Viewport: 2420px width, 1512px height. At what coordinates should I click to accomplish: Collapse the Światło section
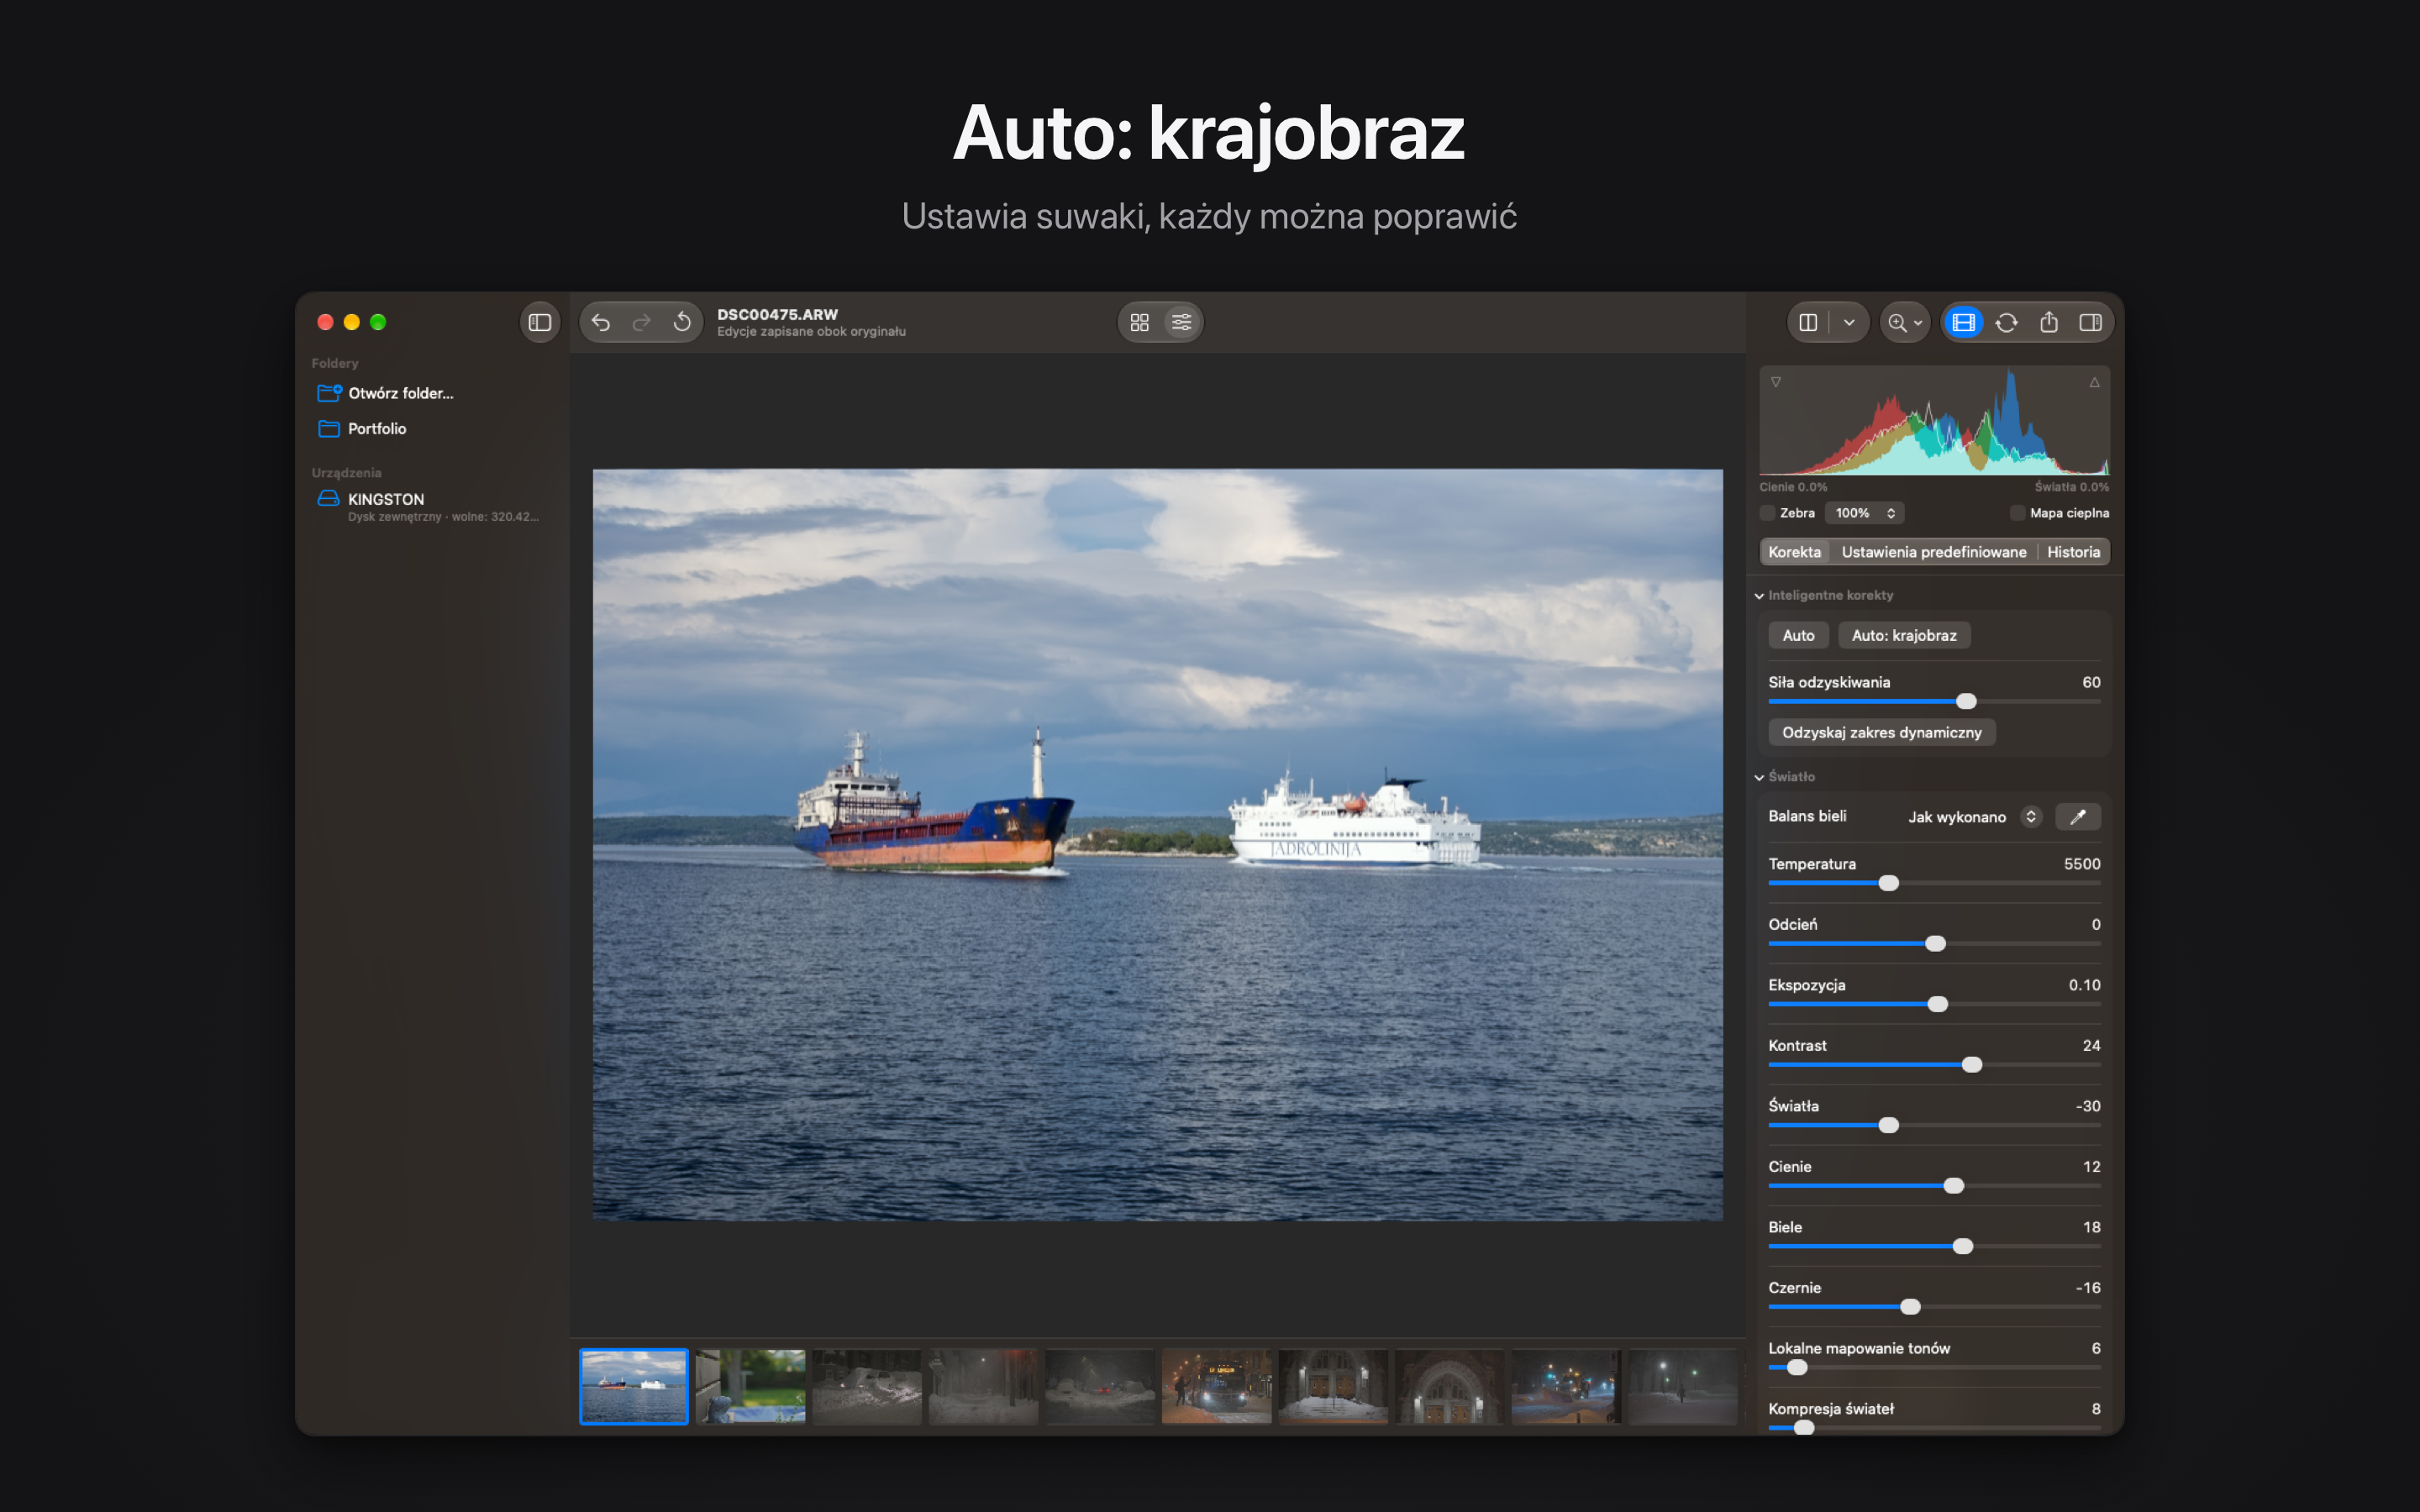[x=1759, y=777]
